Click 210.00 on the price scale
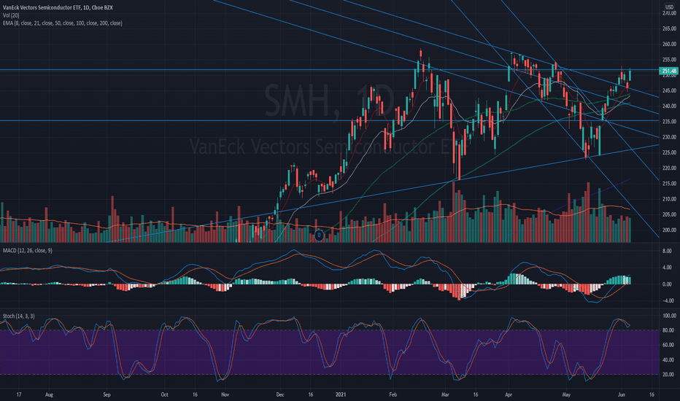 pyautogui.click(x=669, y=200)
